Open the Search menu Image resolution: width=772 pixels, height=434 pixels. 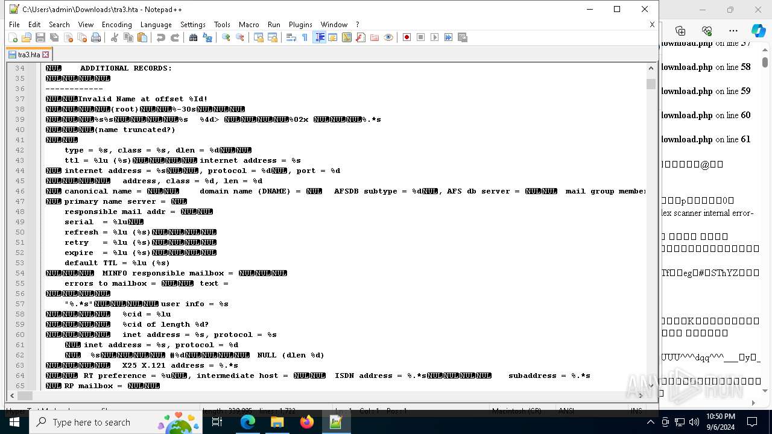click(59, 25)
